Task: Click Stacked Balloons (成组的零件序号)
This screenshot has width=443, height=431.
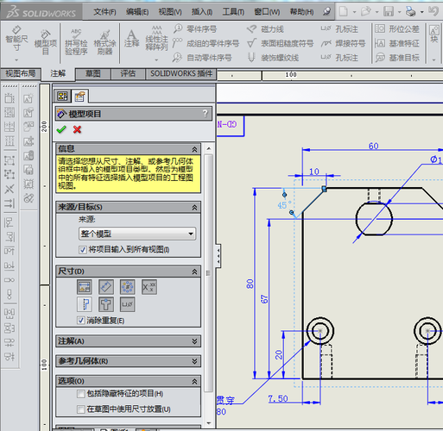Action: click(x=206, y=43)
